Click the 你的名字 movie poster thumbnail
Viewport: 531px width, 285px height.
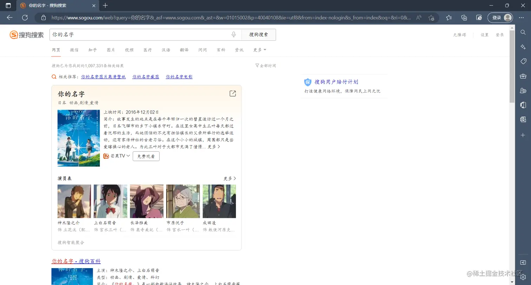(x=79, y=138)
